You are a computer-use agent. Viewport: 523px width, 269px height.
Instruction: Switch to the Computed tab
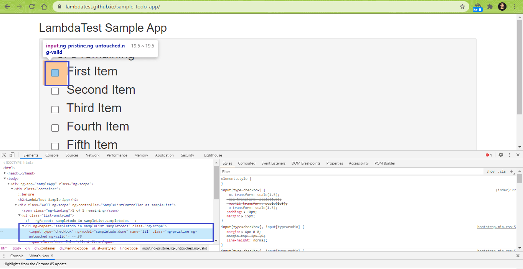(246, 163)
